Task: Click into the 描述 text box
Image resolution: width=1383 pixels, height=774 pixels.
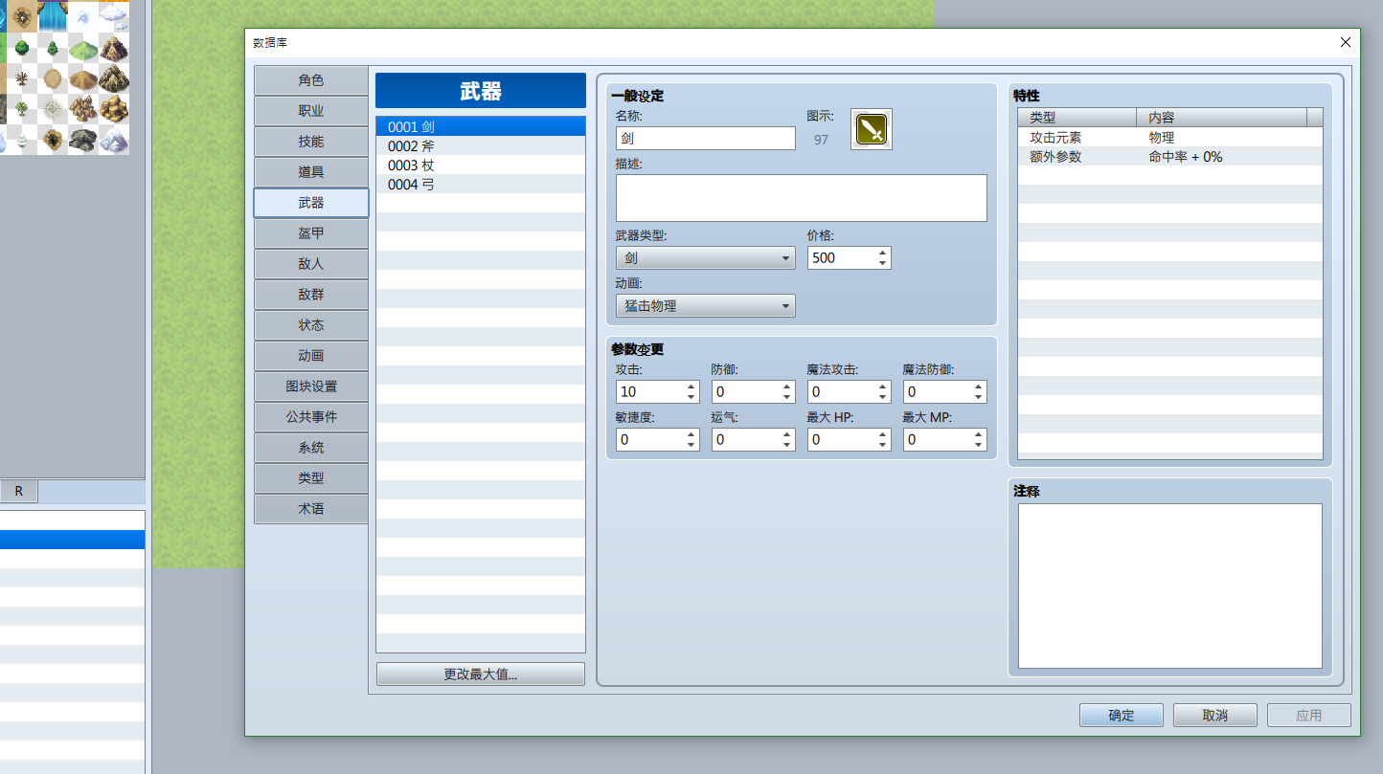Action: tap(802, 198)
